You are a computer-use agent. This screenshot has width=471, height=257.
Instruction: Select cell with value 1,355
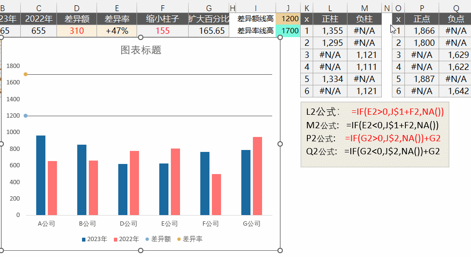click(x=330, y=31)
